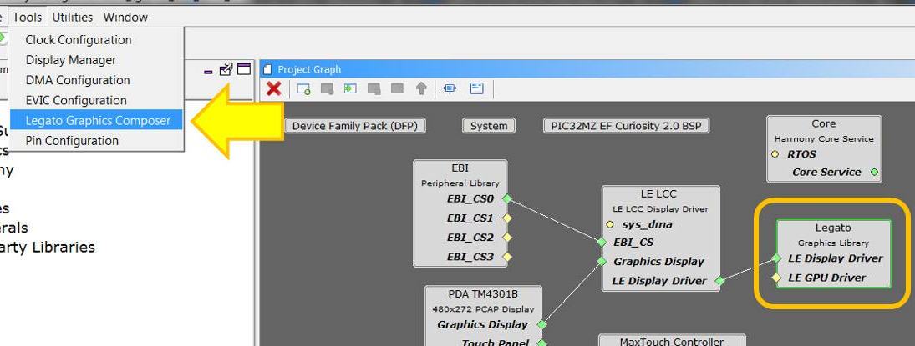The image size is (915, 346).
Task: Click the yellow EBI_CS3 connector diamond
Action: click(507, 256)
